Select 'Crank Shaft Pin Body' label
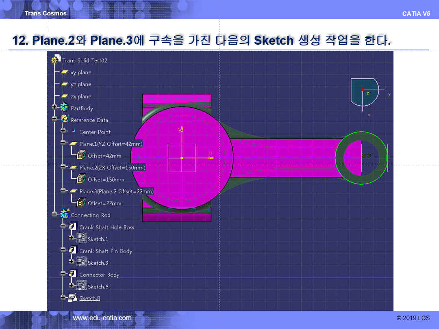The width and height of the screenshot is (439, 329). 106,251
